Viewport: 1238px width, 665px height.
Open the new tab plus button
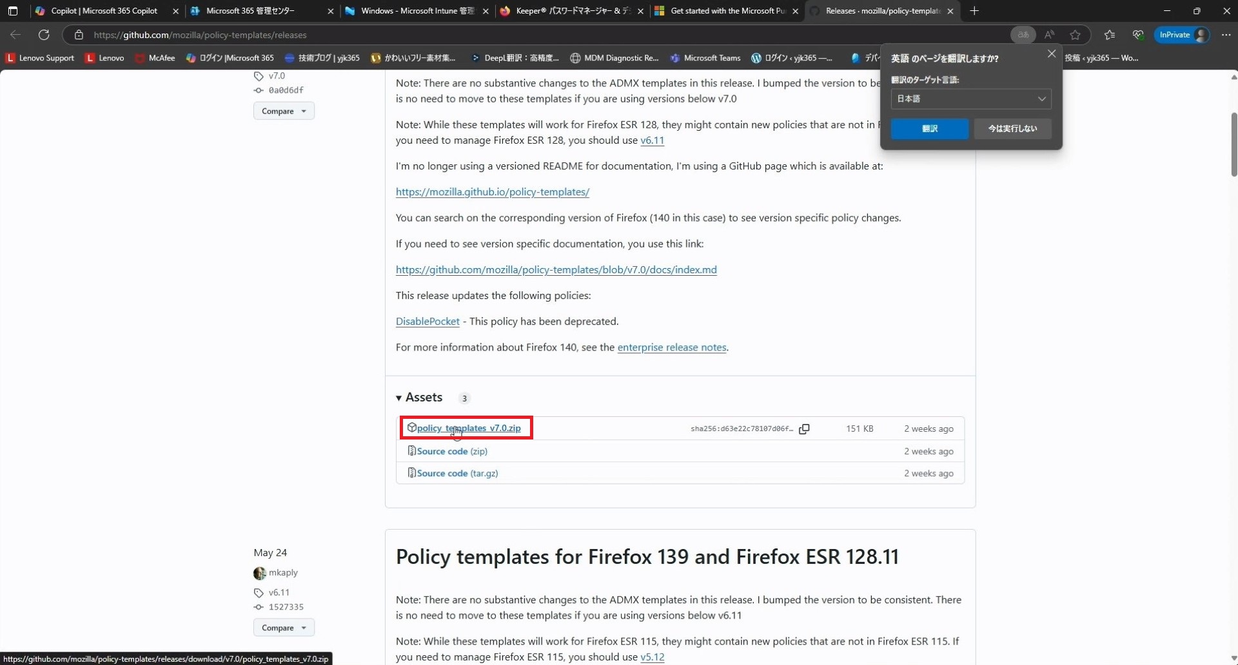point(974,11)
